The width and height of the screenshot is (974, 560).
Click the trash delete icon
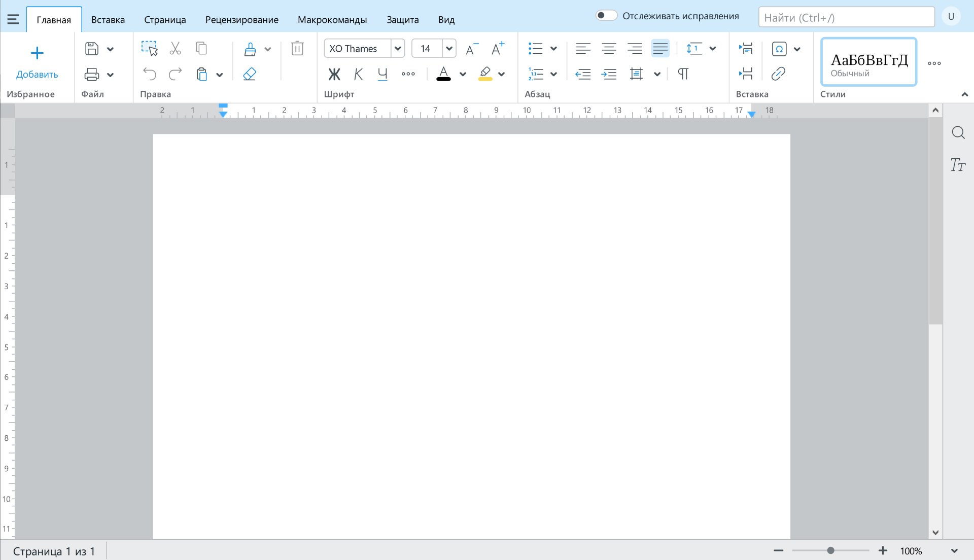click(x=297, y=49)
